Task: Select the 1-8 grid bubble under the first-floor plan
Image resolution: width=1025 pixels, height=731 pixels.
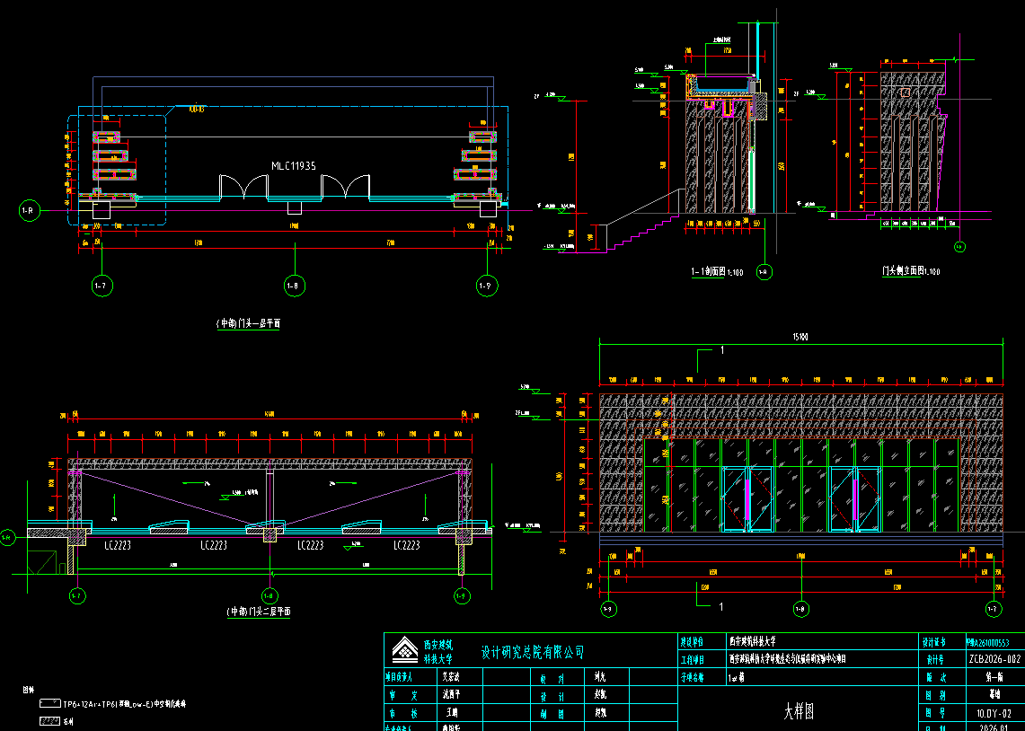Action: [293, 286]
